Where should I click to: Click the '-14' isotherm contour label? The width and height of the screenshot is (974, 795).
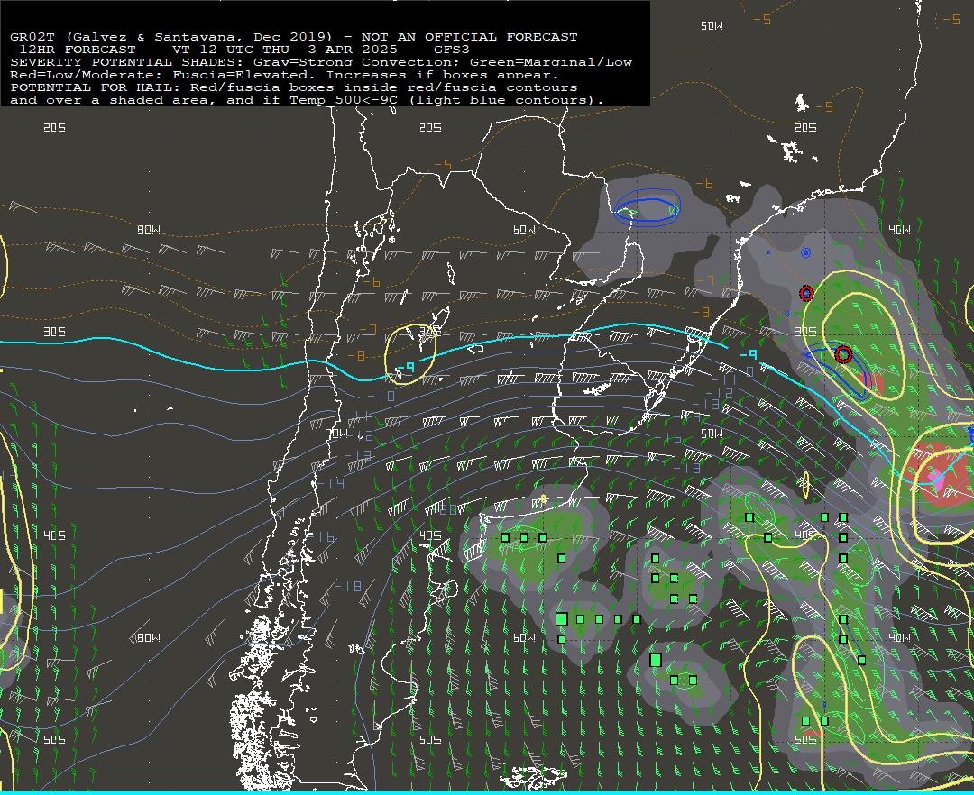[x=330, y=483]
